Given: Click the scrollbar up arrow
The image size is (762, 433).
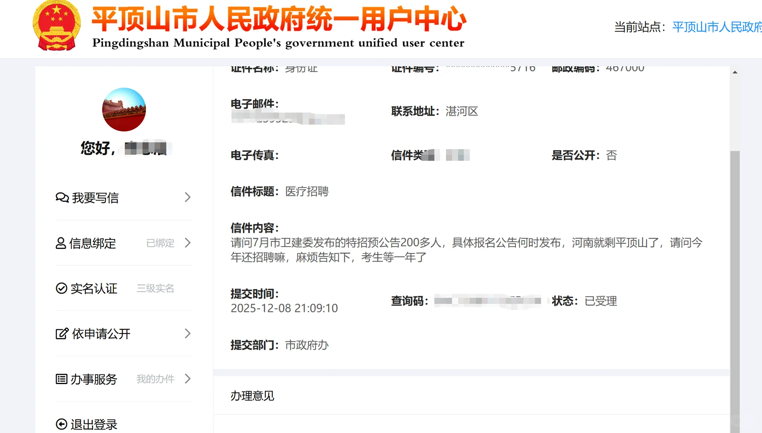Looking at the screenshot, I should pyautogui.click(x=735, y=72).
